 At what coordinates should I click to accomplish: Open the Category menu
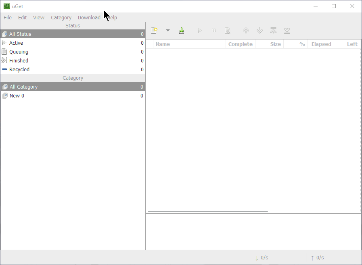click(x=61, y=17)
